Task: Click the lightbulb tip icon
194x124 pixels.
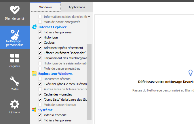Action: [x=191, y=73]
